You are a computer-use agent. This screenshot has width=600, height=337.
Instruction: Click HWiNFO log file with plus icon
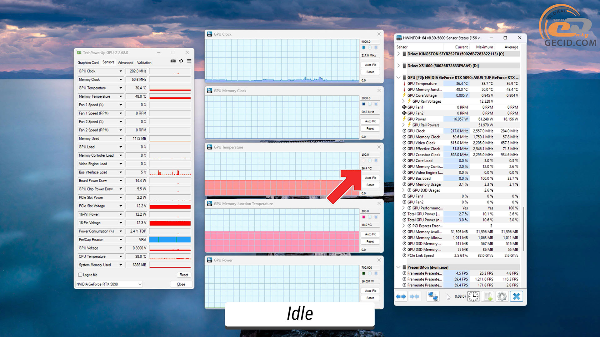click(x=488, y=296)
